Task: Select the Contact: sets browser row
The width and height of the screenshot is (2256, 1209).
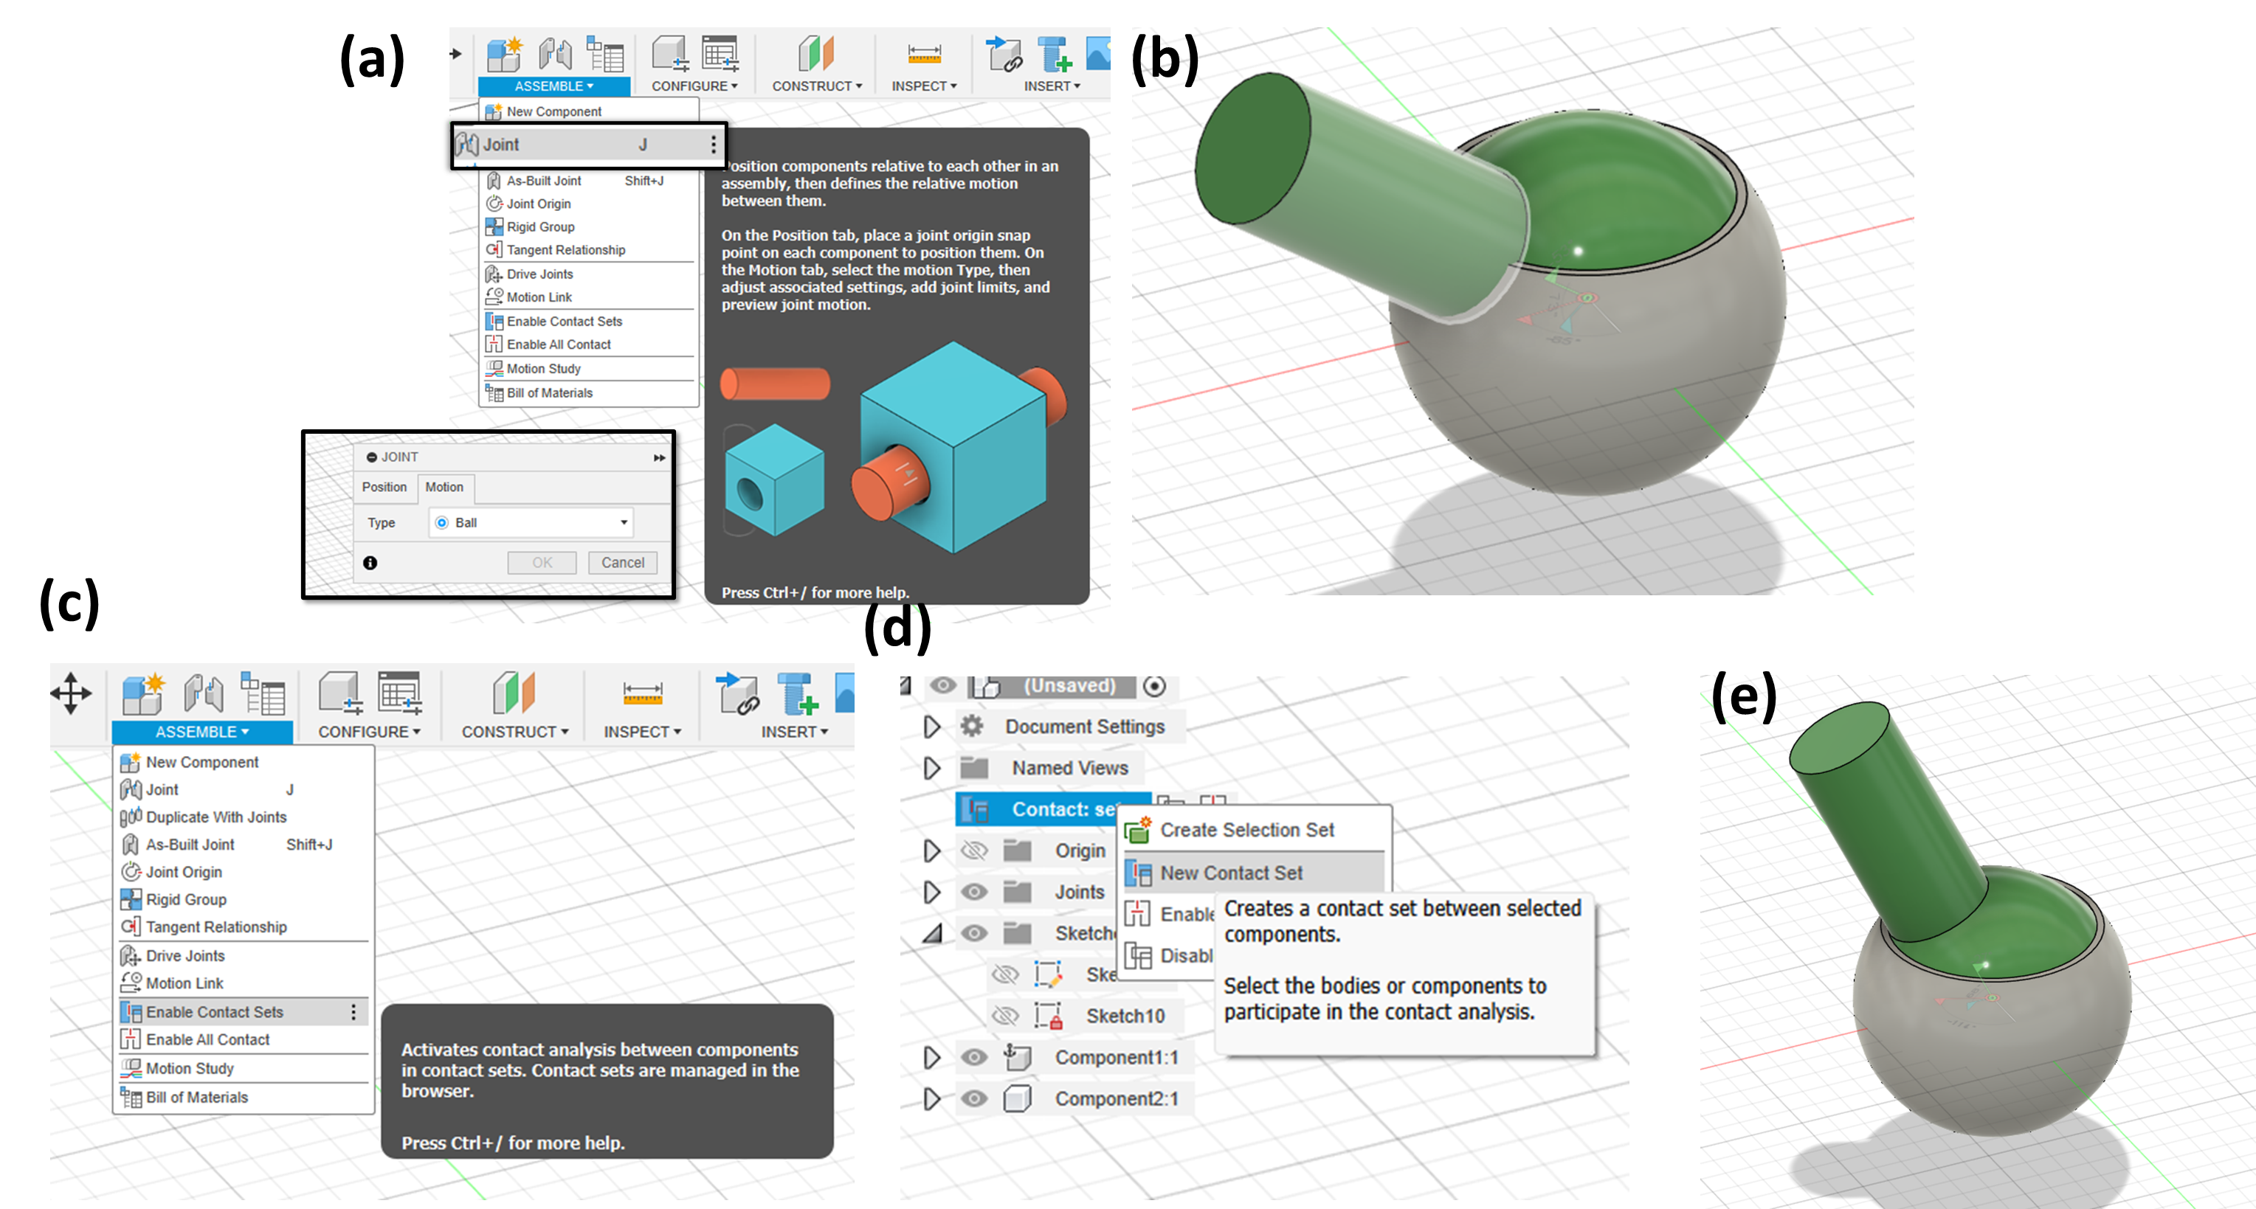Action: pos(1052,810)
